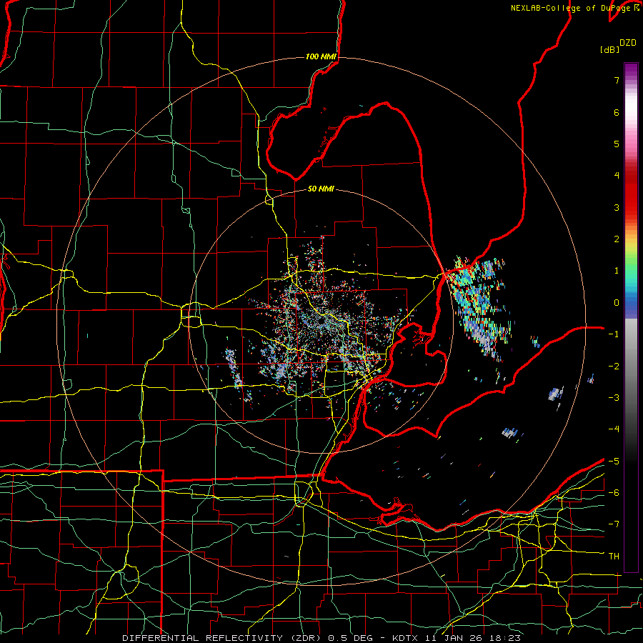
Task: Click the KDTX station ID in the caption
Action: pos(405,638)
